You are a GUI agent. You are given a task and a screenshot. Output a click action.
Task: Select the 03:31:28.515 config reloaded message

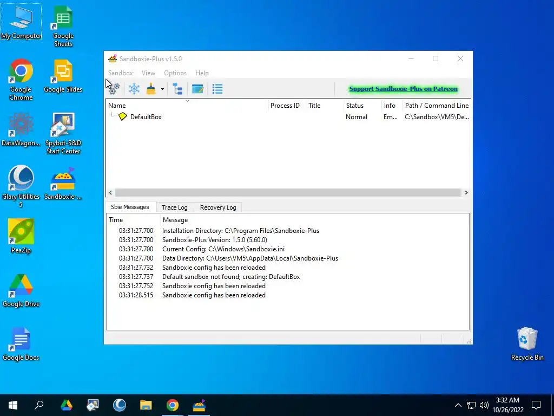[288, 295]
